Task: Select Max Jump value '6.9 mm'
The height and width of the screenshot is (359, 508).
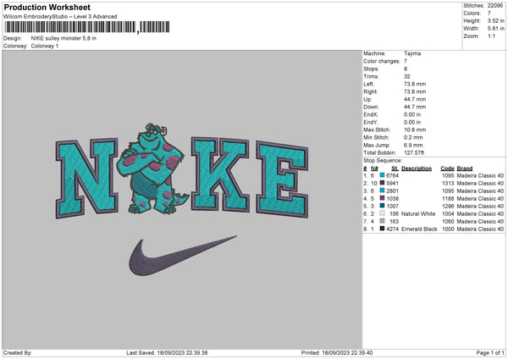Action: [x=413, y=145]
